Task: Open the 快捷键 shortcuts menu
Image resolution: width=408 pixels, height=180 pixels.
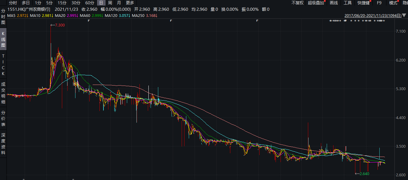Action: coord(364,3)
